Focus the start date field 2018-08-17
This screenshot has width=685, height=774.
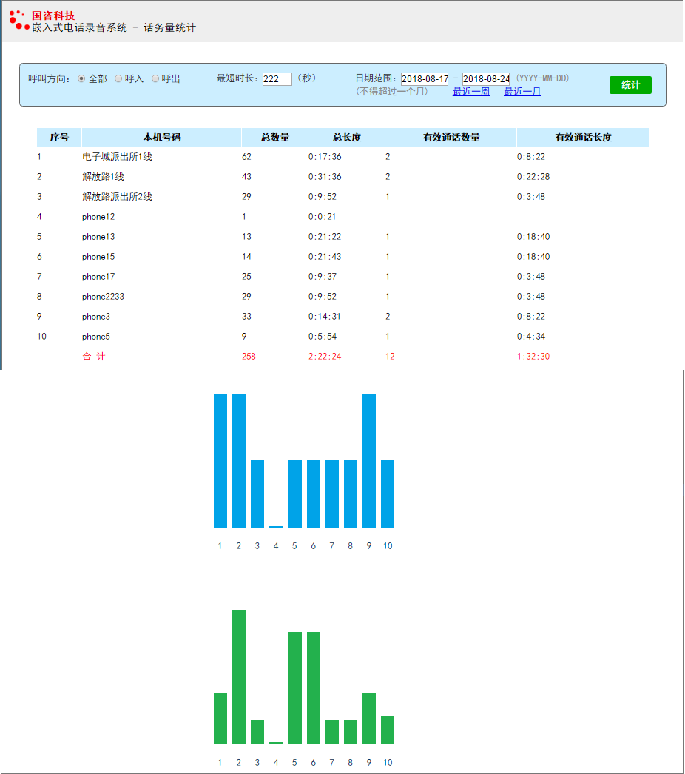click(425, 78)
